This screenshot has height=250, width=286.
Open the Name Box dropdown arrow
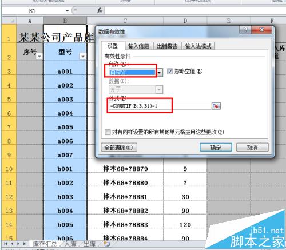[x=67, y=11]
